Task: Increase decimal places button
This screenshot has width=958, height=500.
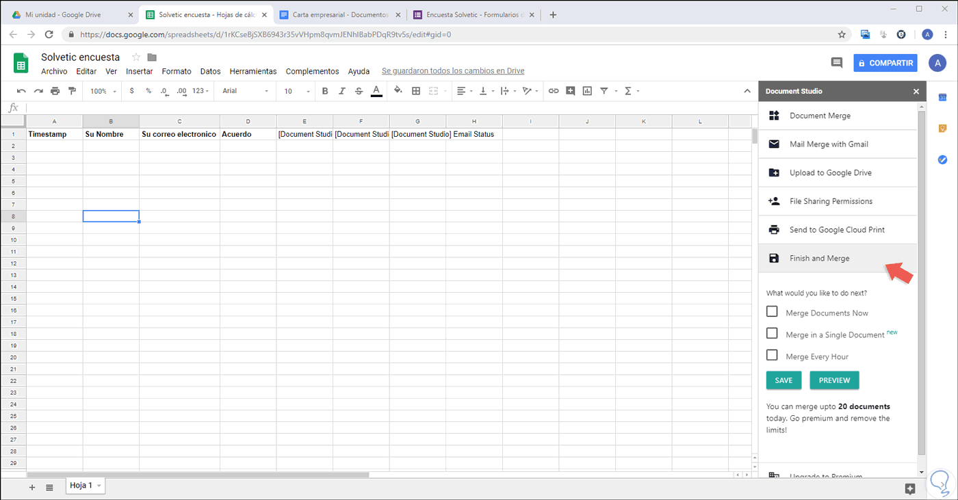Action: click(181, 91)
